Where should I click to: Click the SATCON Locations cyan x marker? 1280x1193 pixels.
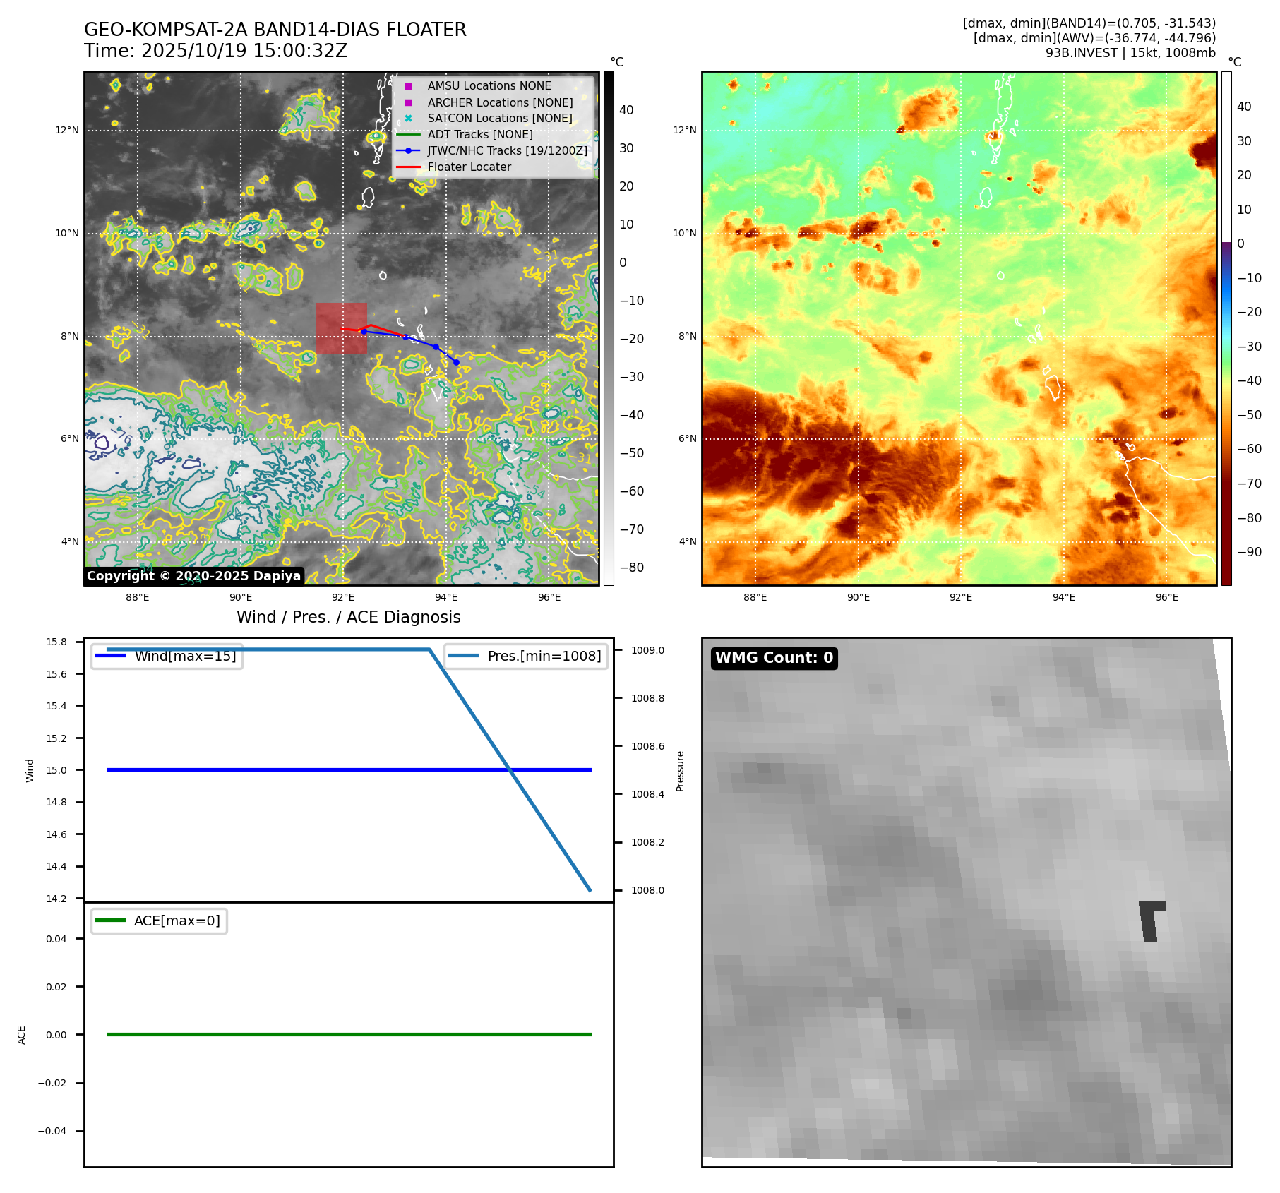click(x=408, y=119)
